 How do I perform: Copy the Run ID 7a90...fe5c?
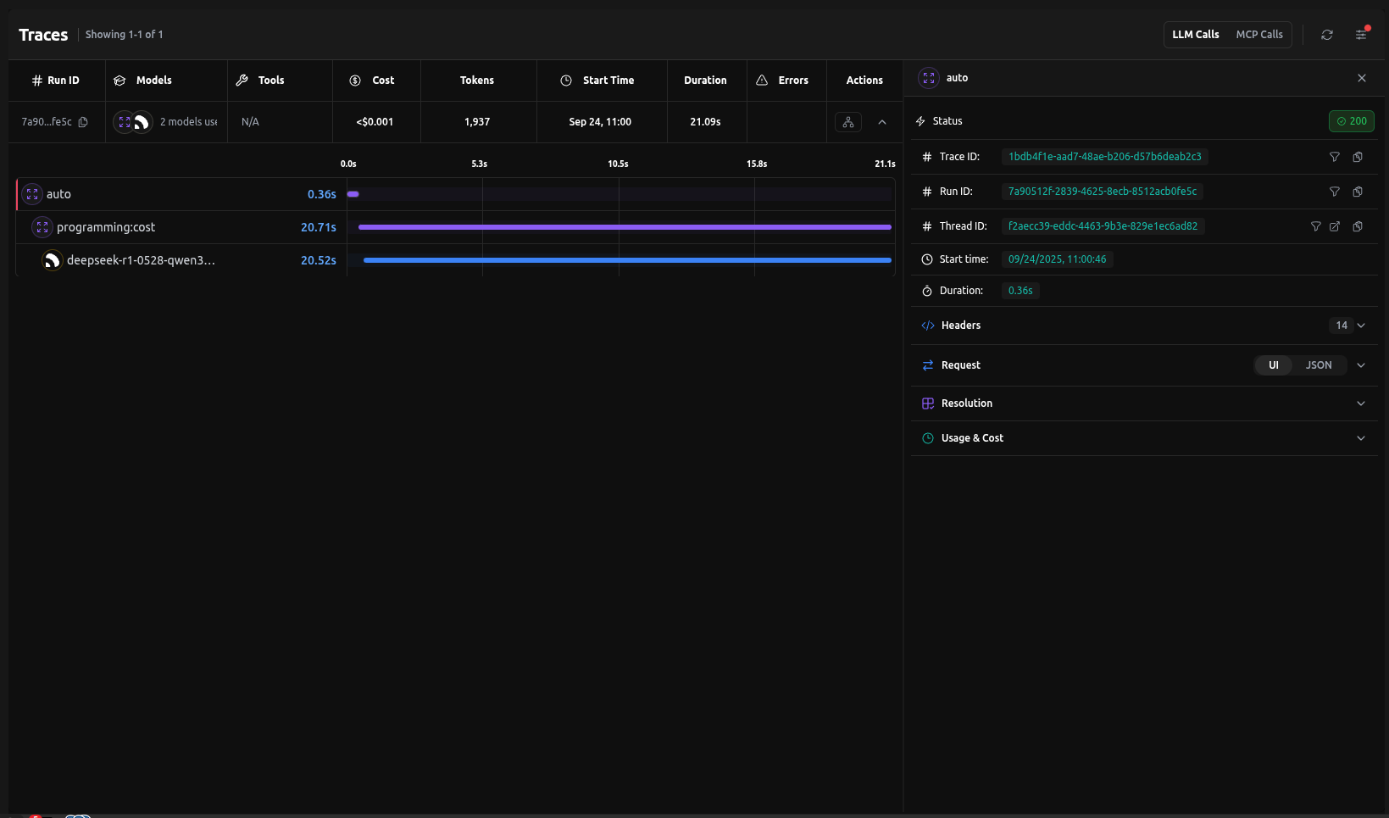[83, 122]
